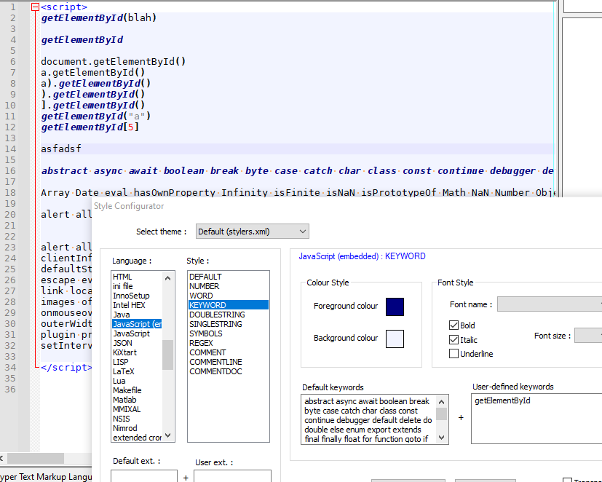602x482 pixels.
Task: Open the Font size combo box
Action: click(x=588, y=336)
